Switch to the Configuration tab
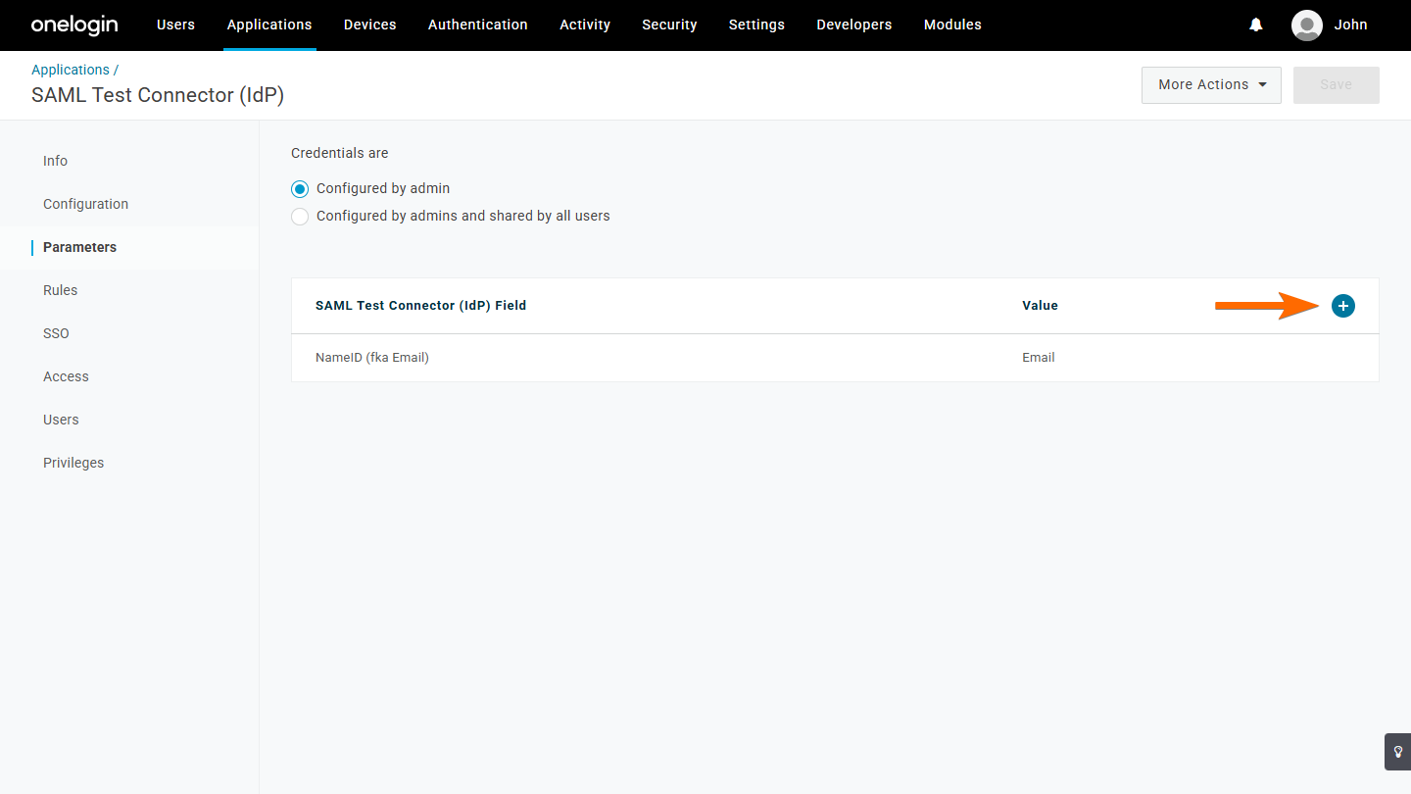 coord(85,204)
